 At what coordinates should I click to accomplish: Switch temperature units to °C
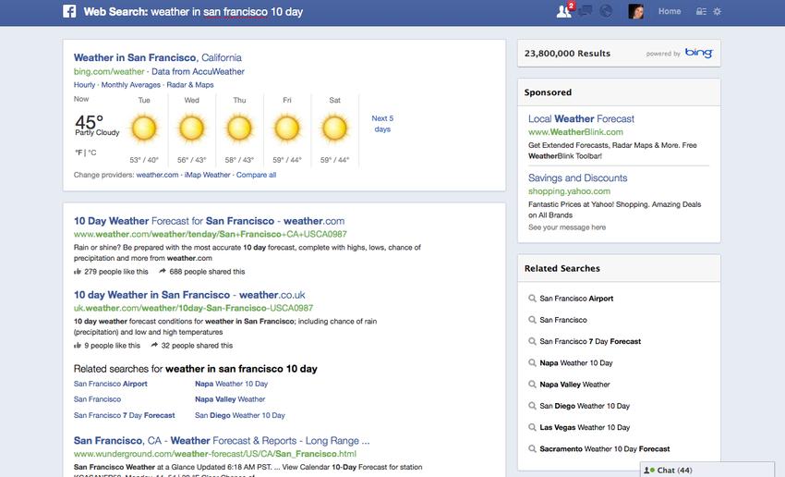[91, 153]
